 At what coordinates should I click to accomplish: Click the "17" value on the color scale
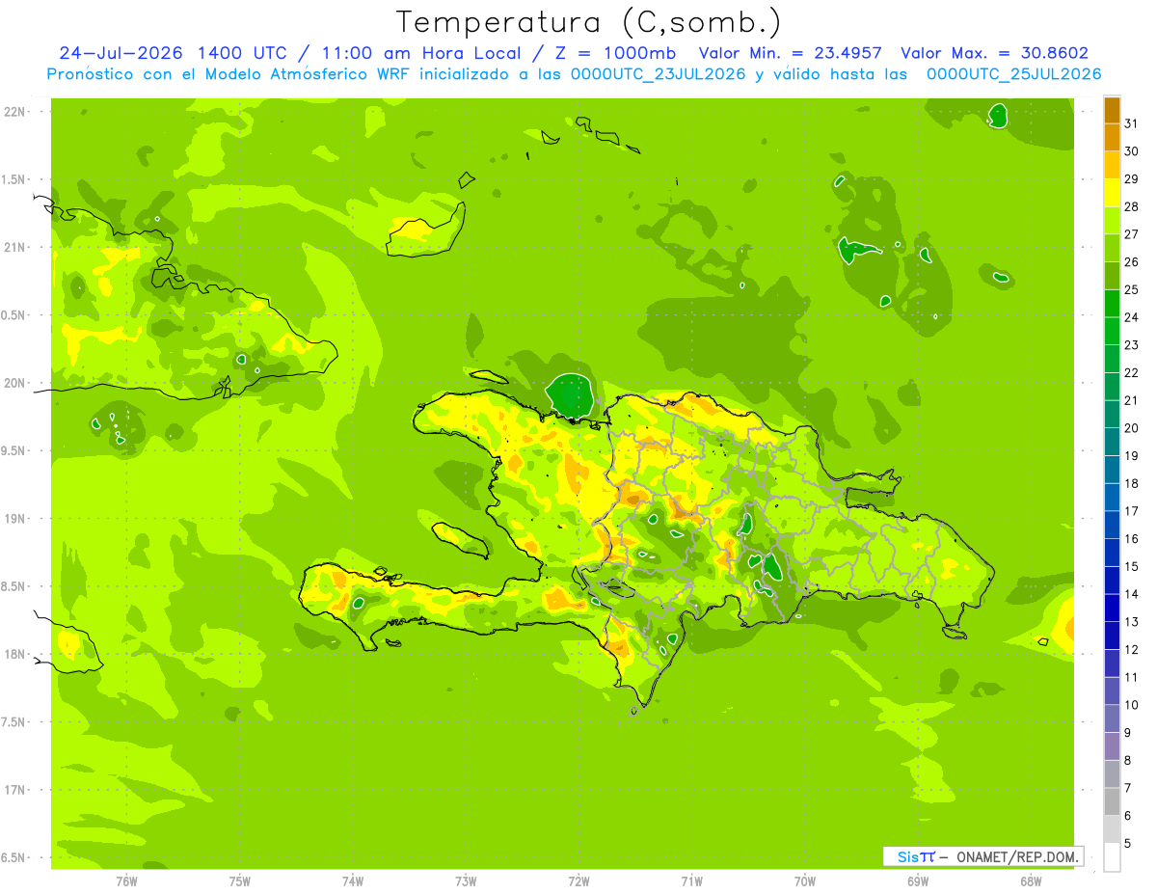tap(1131, 511)
